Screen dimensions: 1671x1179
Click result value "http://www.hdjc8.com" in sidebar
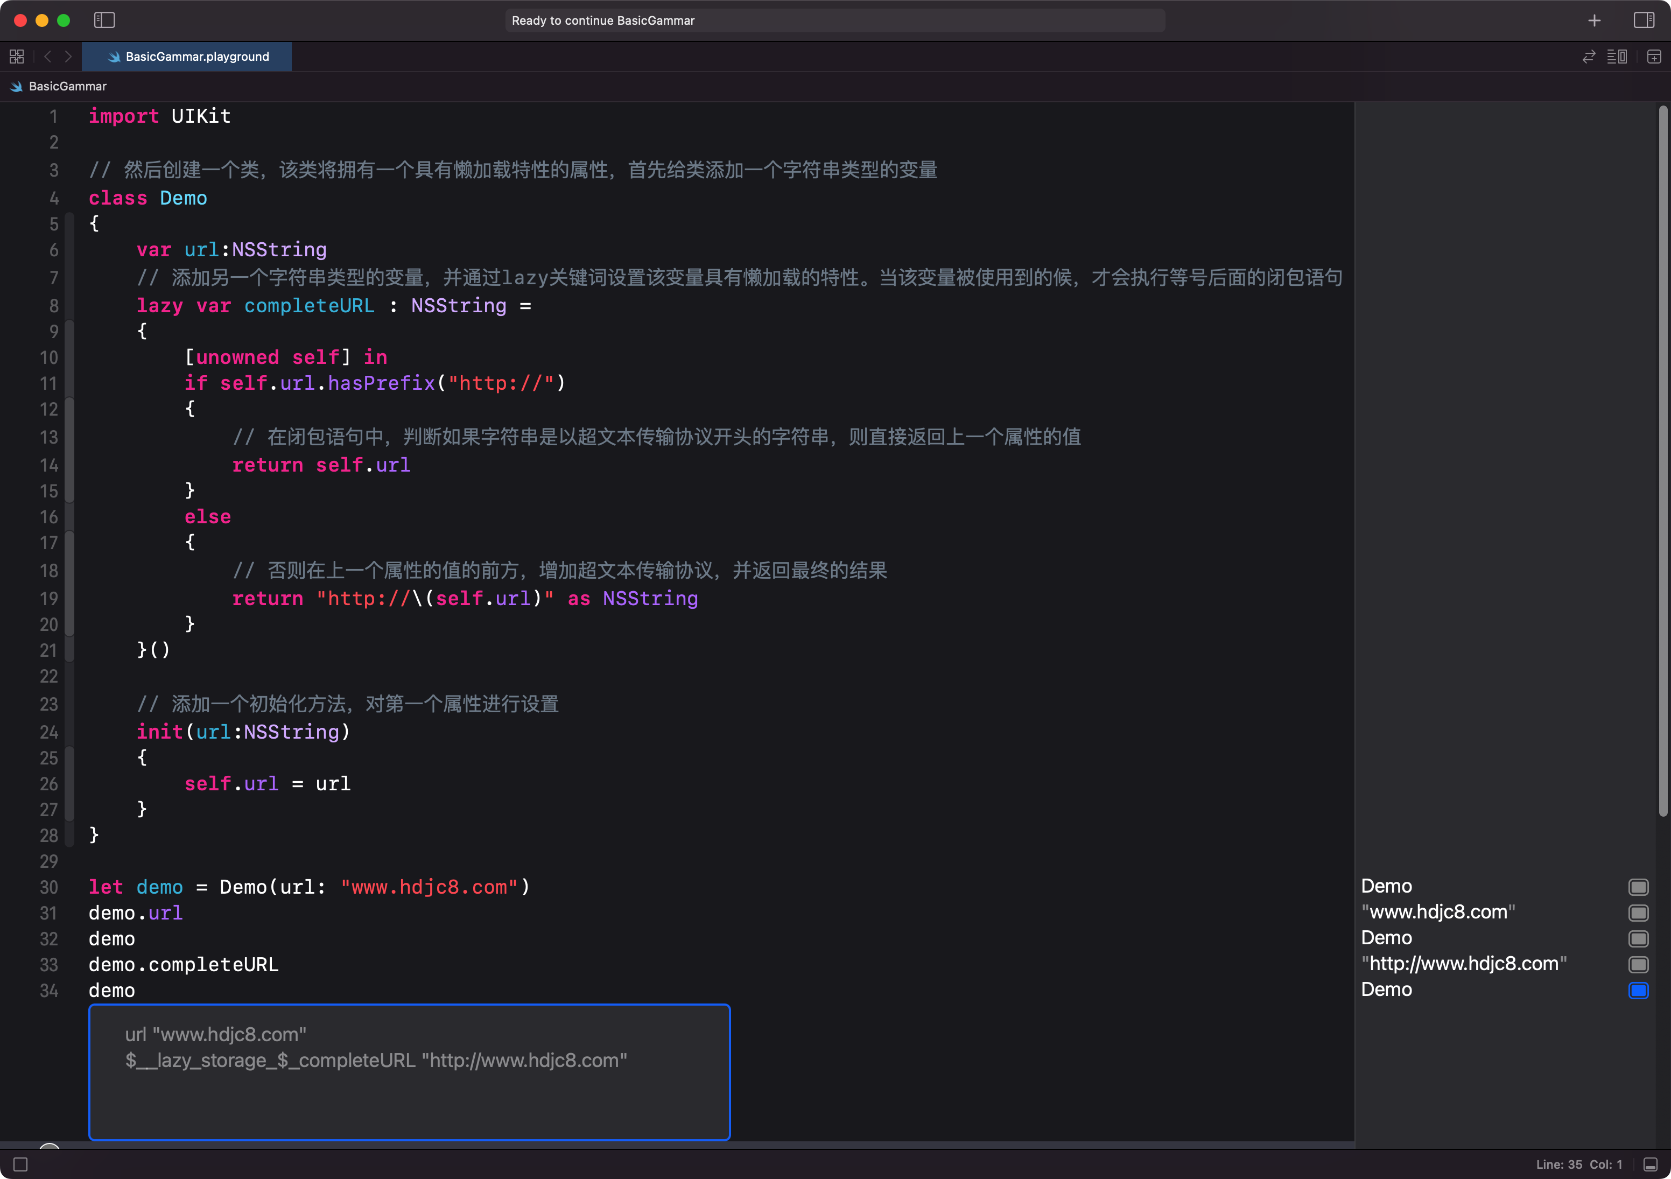coord(1464,964)
